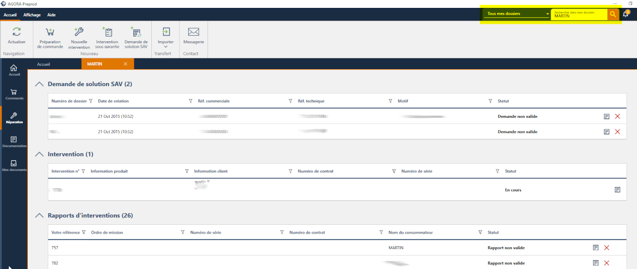Open Mes documents in the sidebar

(x=14, y=166)
